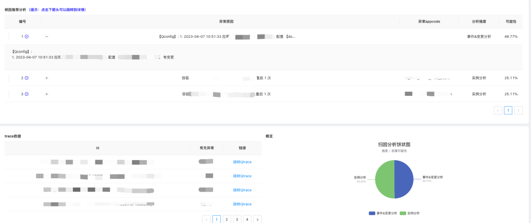Go to next page in trace data pagination
Screen dimensions: 531x223
(x=257, y=219)
